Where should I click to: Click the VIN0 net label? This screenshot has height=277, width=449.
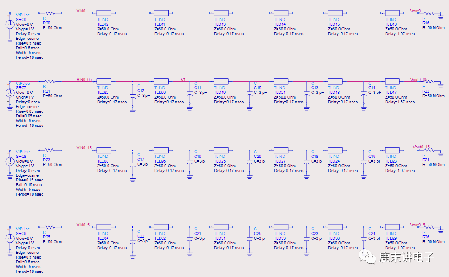(x=81, y=11)
